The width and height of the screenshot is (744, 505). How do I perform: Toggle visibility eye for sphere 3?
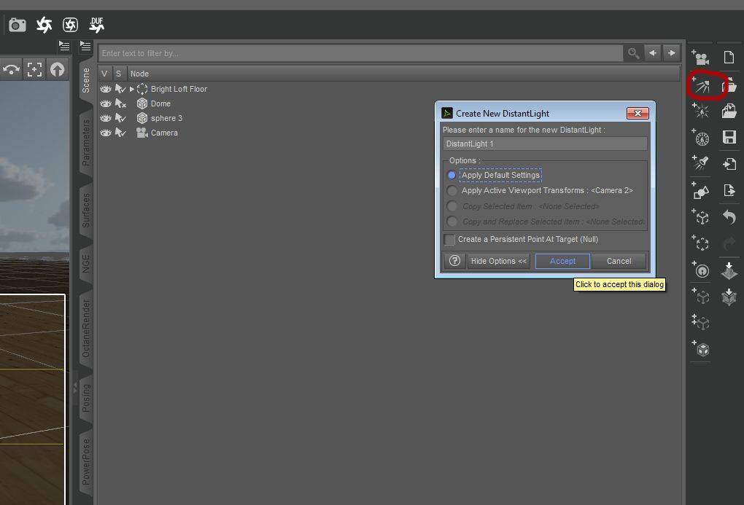point(105,119)
